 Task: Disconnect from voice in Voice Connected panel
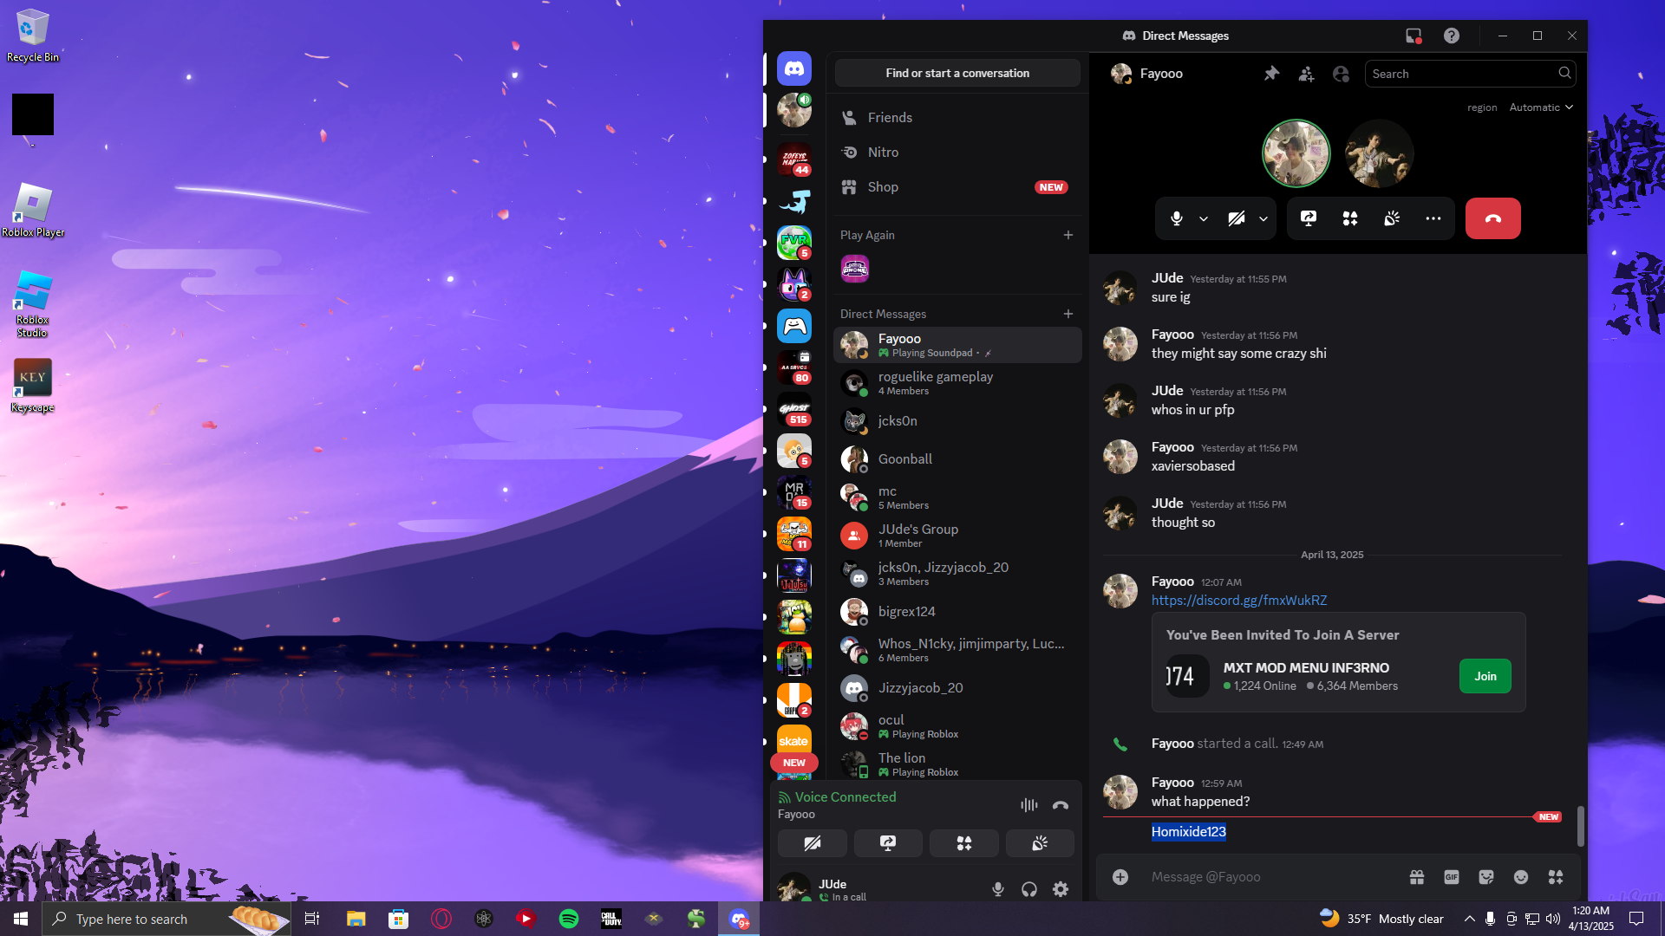tap(1061, 805)
